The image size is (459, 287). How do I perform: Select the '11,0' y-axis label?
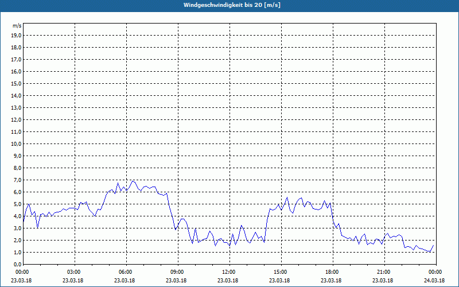pos(16,132)
